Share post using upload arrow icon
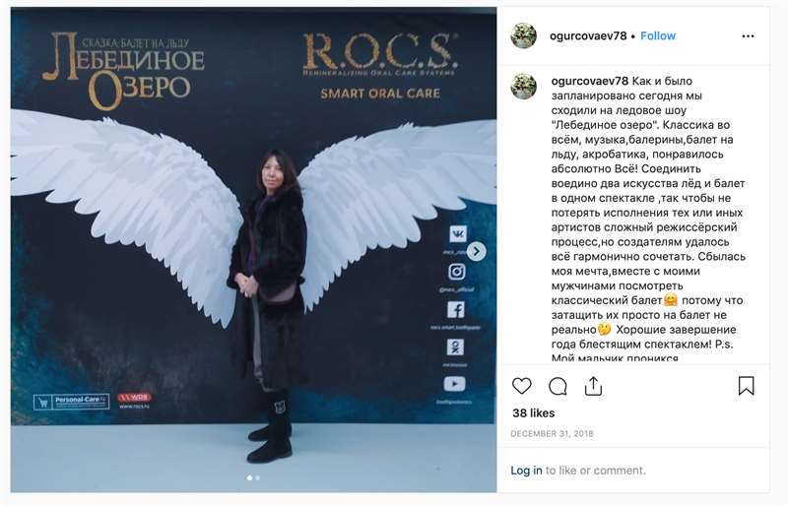 594,386
